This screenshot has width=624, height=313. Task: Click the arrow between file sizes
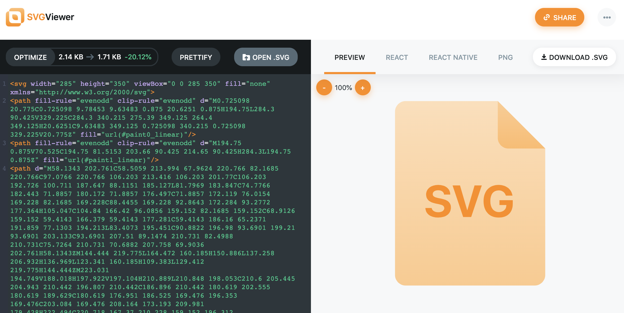(x=90, y=57)
